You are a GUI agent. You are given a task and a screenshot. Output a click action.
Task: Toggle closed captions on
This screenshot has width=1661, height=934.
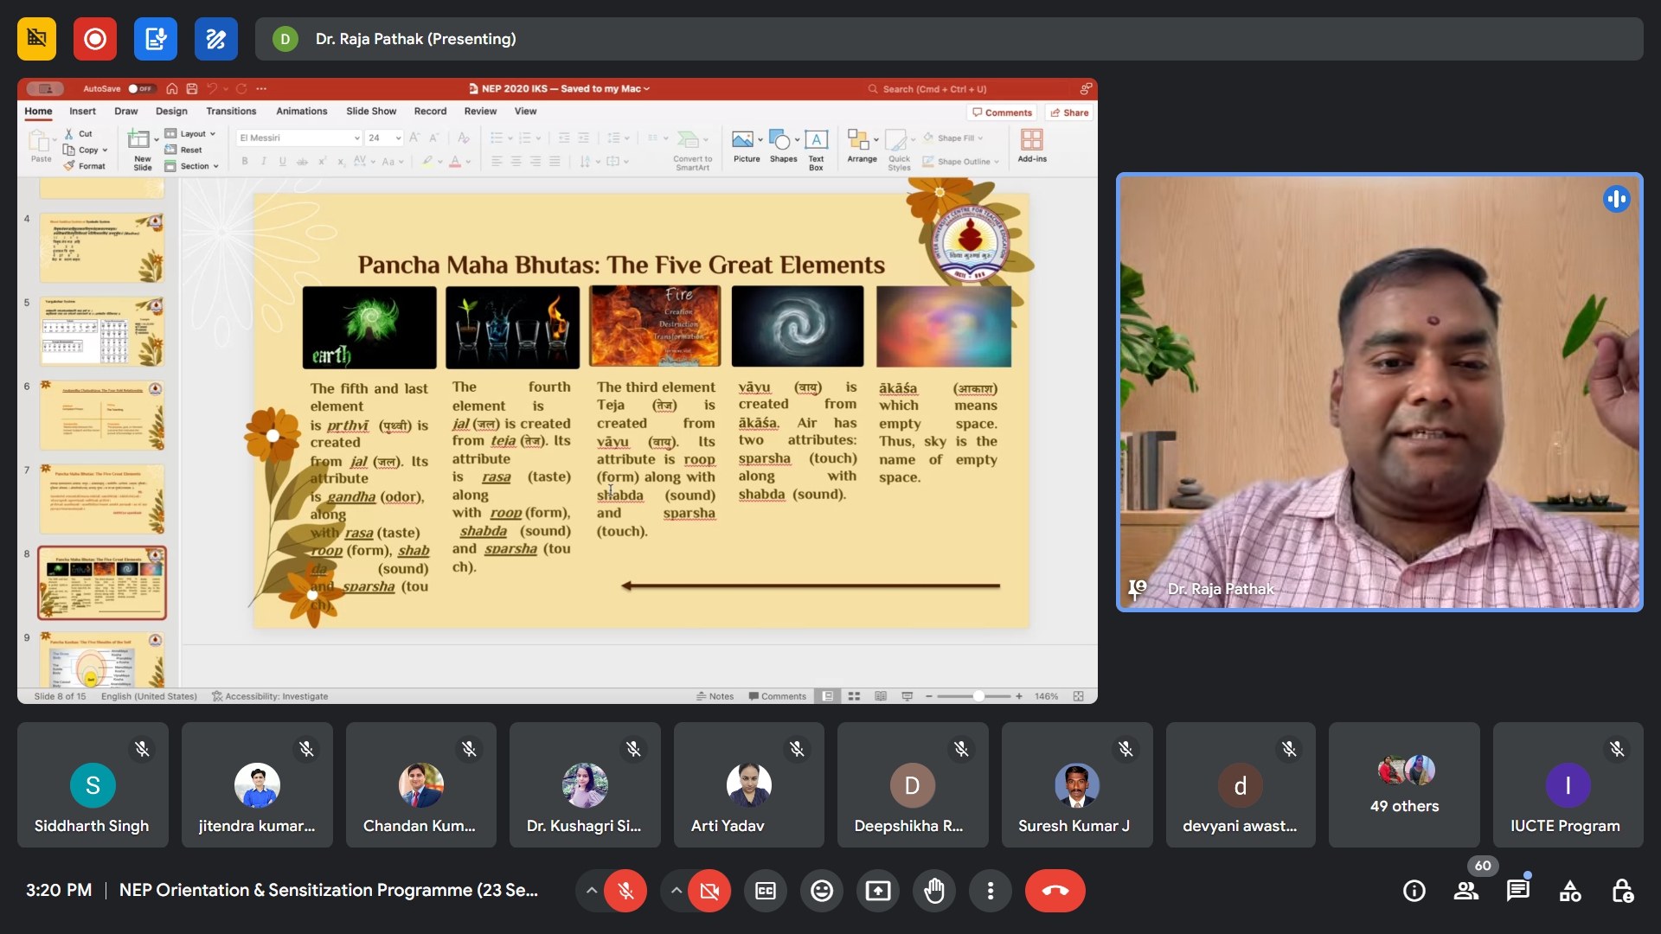[766, 891]
